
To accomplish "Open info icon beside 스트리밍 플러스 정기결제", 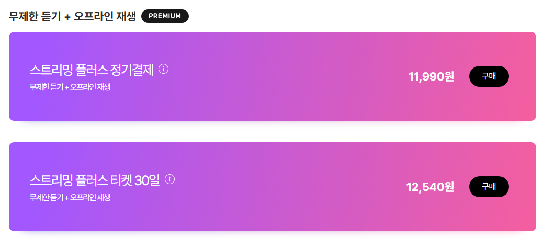I will point(163,69).
